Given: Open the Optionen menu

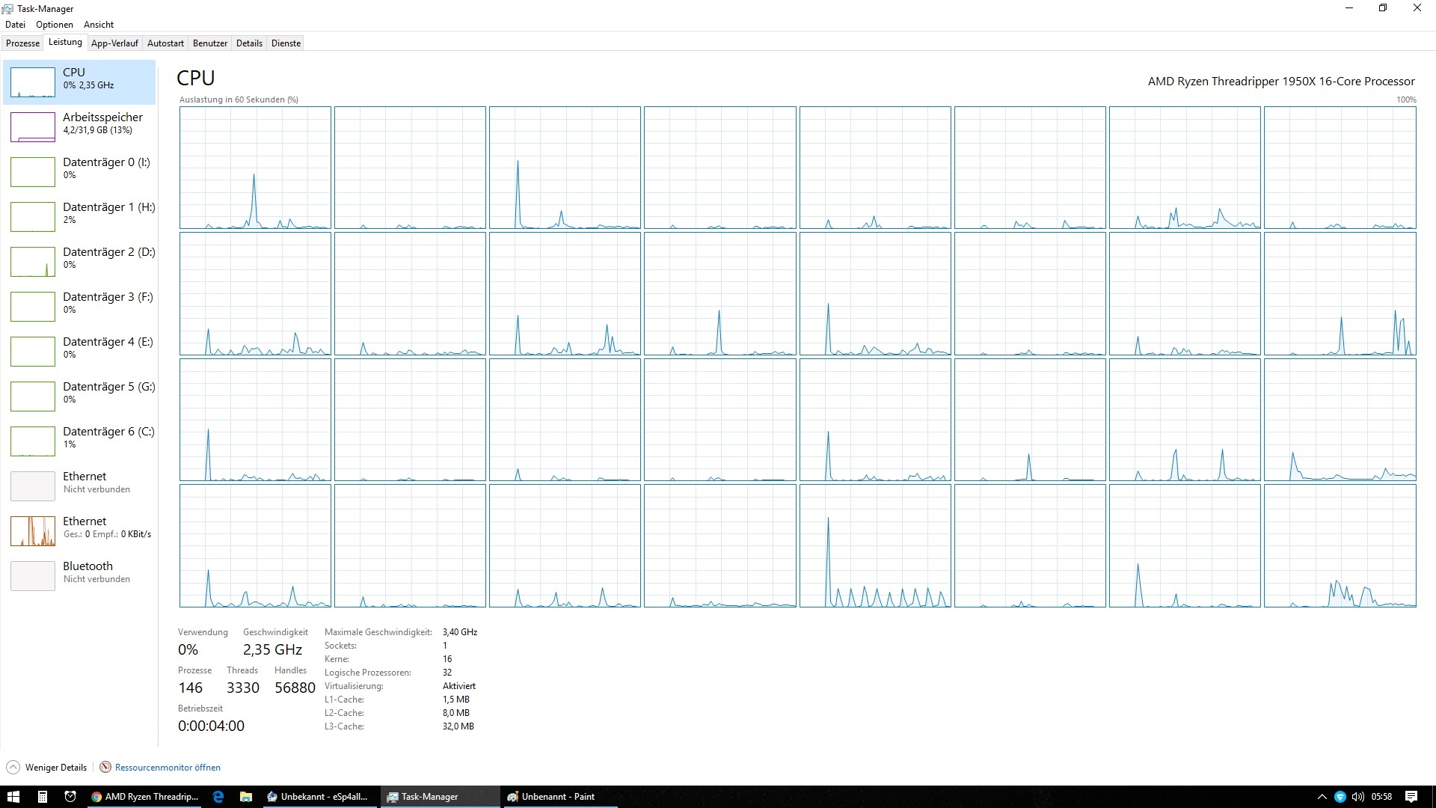Looking at the screenshot, I should point(55,25).
